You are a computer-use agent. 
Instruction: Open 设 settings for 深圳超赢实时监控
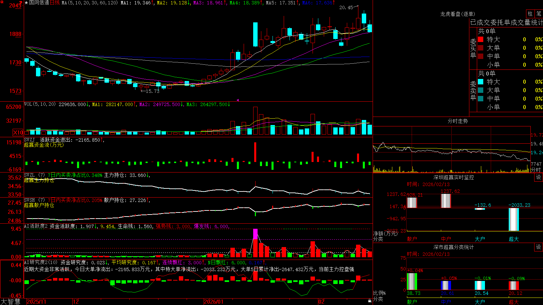[539, 177]
